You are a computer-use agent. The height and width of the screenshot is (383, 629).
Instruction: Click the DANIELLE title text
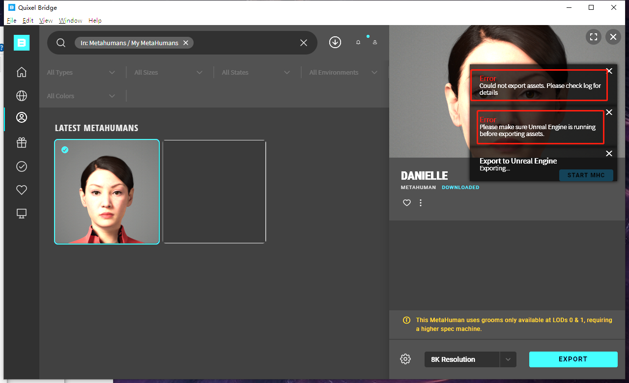click(424, 176)
